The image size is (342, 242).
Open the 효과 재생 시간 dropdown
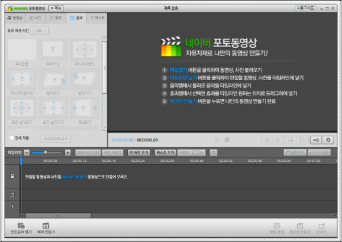point(39,31)
